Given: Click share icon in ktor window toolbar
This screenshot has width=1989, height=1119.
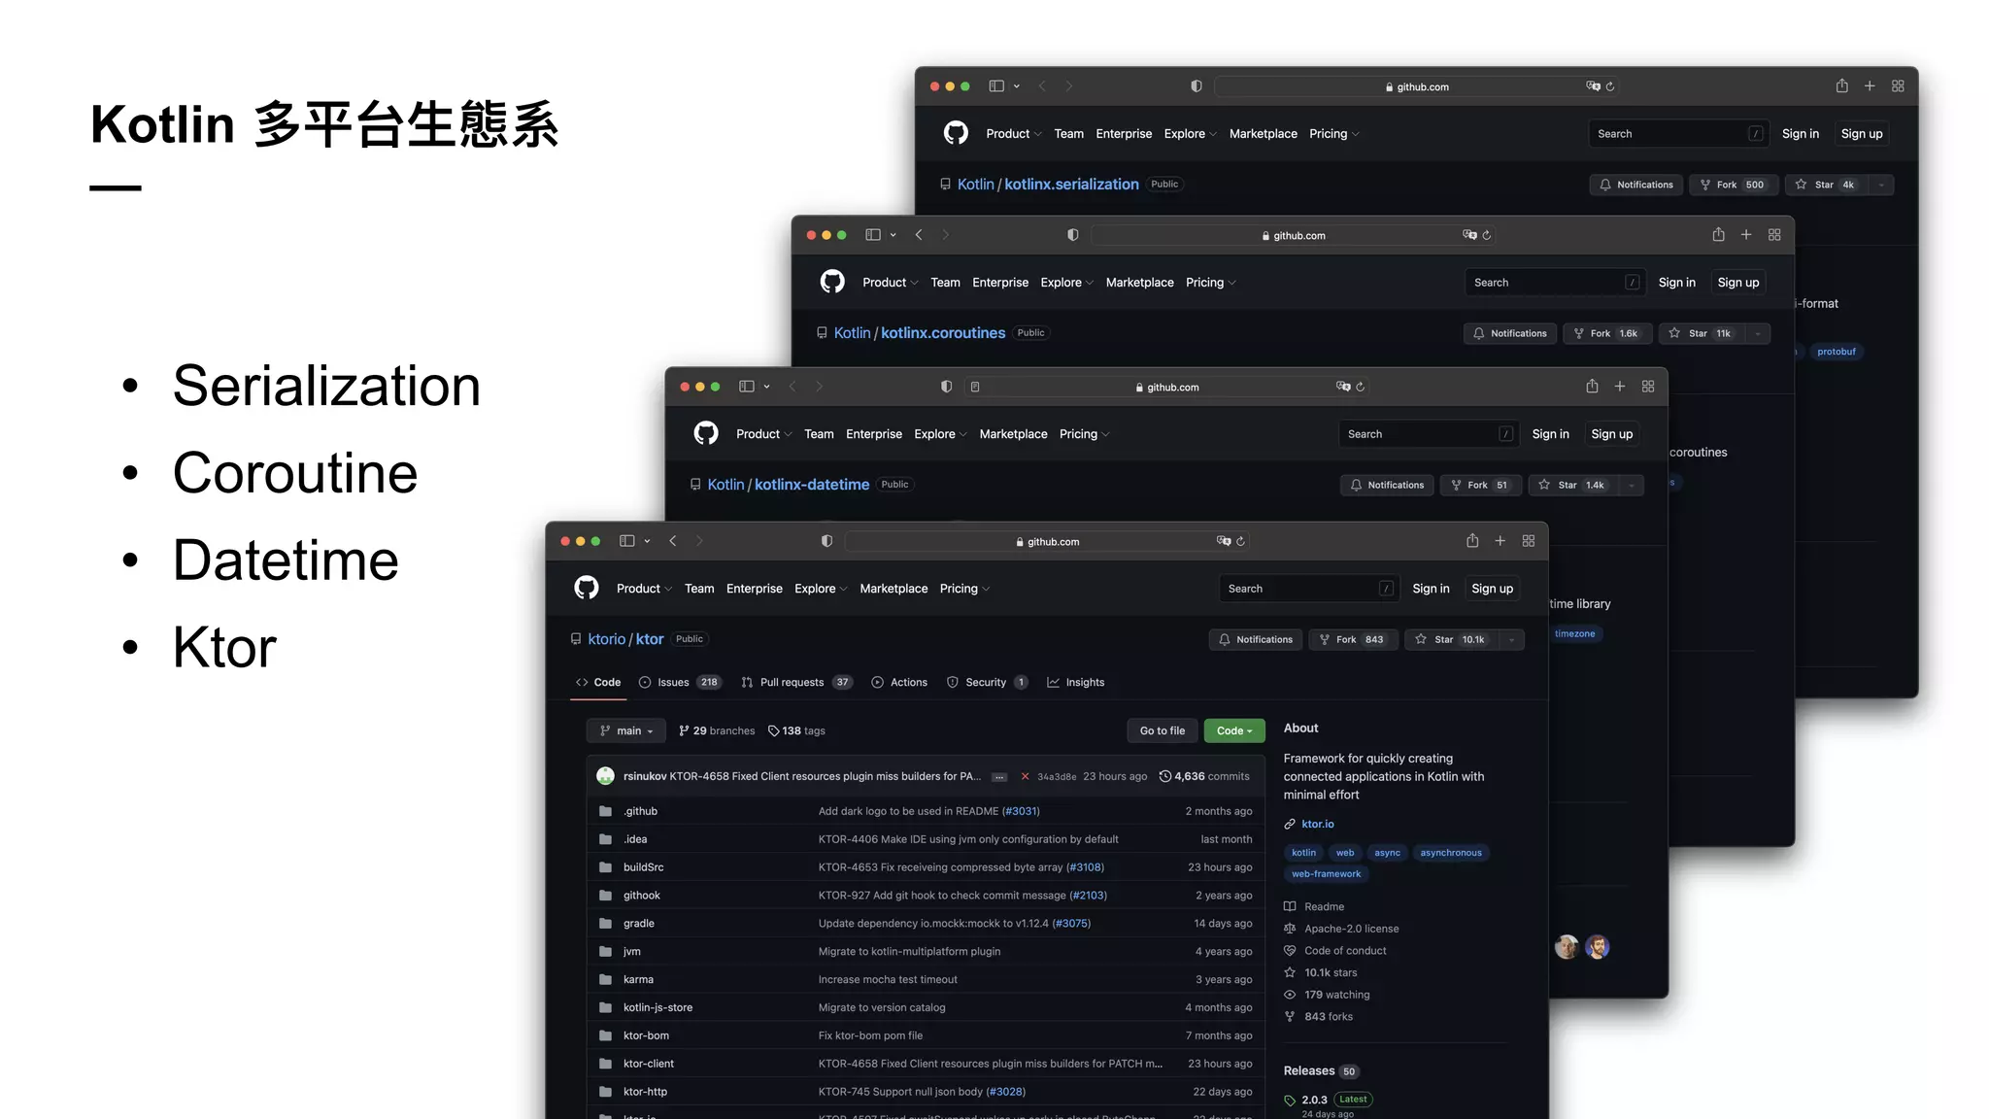Looking at the screenshot, I should click(1472, 540).
